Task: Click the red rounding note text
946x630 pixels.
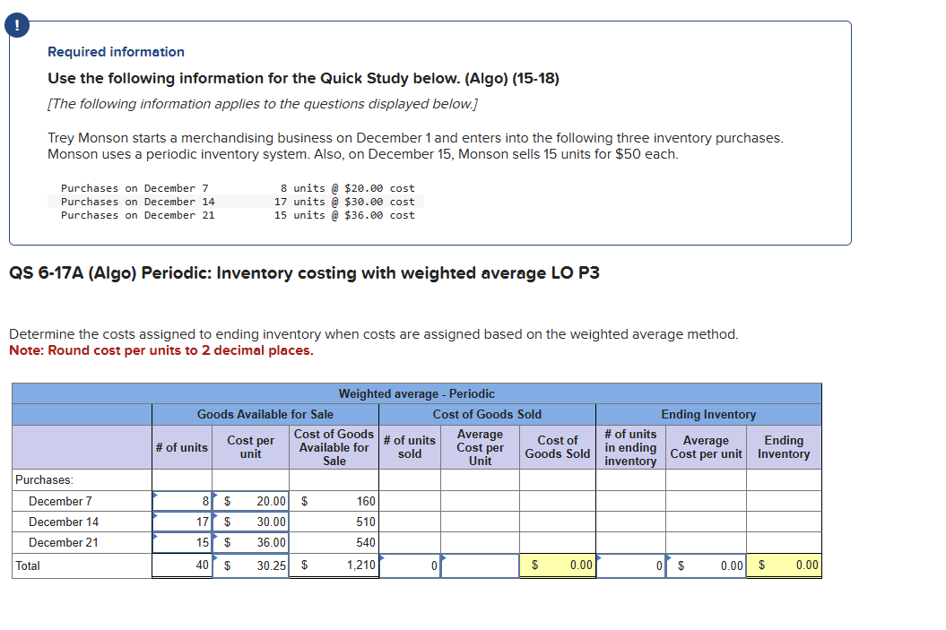Action: (x=161, y=350)
